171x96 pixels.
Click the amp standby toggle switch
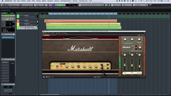pyautogui.click(x=57, y=66)
